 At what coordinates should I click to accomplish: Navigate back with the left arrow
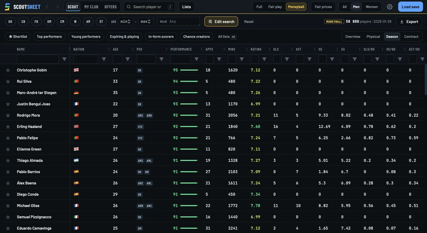47,7
